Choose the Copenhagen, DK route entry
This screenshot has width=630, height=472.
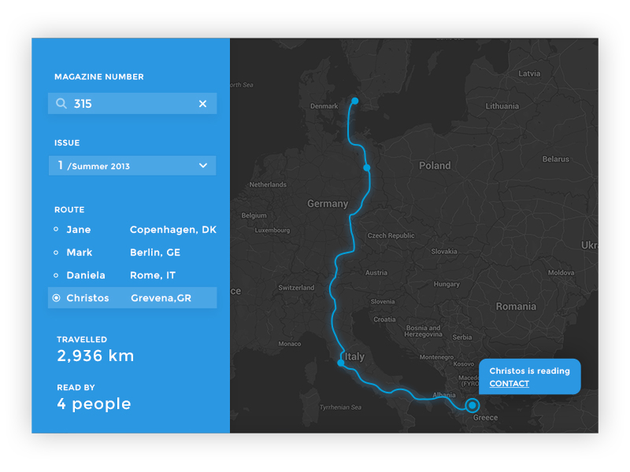(172, 230)
